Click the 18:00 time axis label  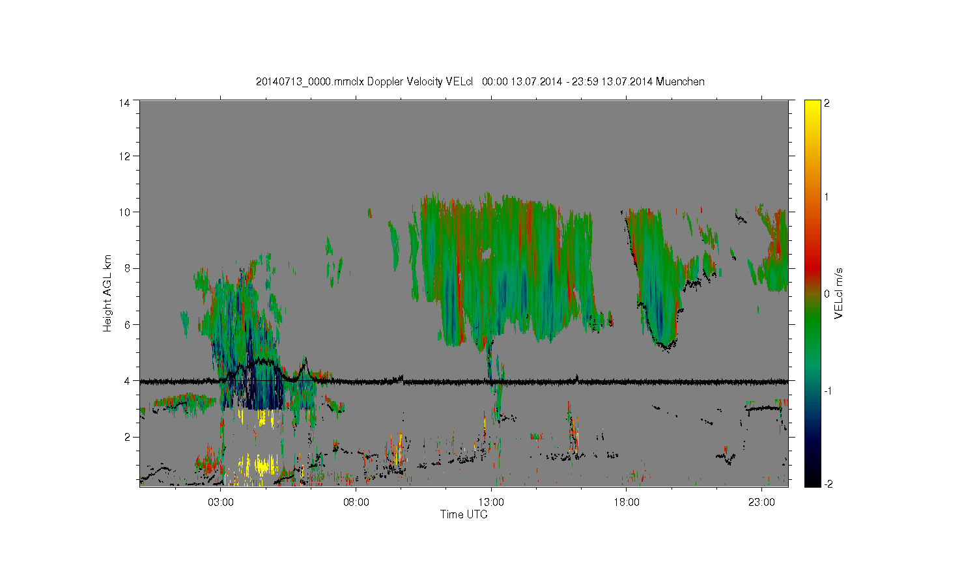(626, 503)
